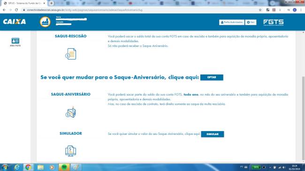Click the Saque-Aniversário cake icon
Viewport: 305px width, 171px height.
click(x=70, y=112)
